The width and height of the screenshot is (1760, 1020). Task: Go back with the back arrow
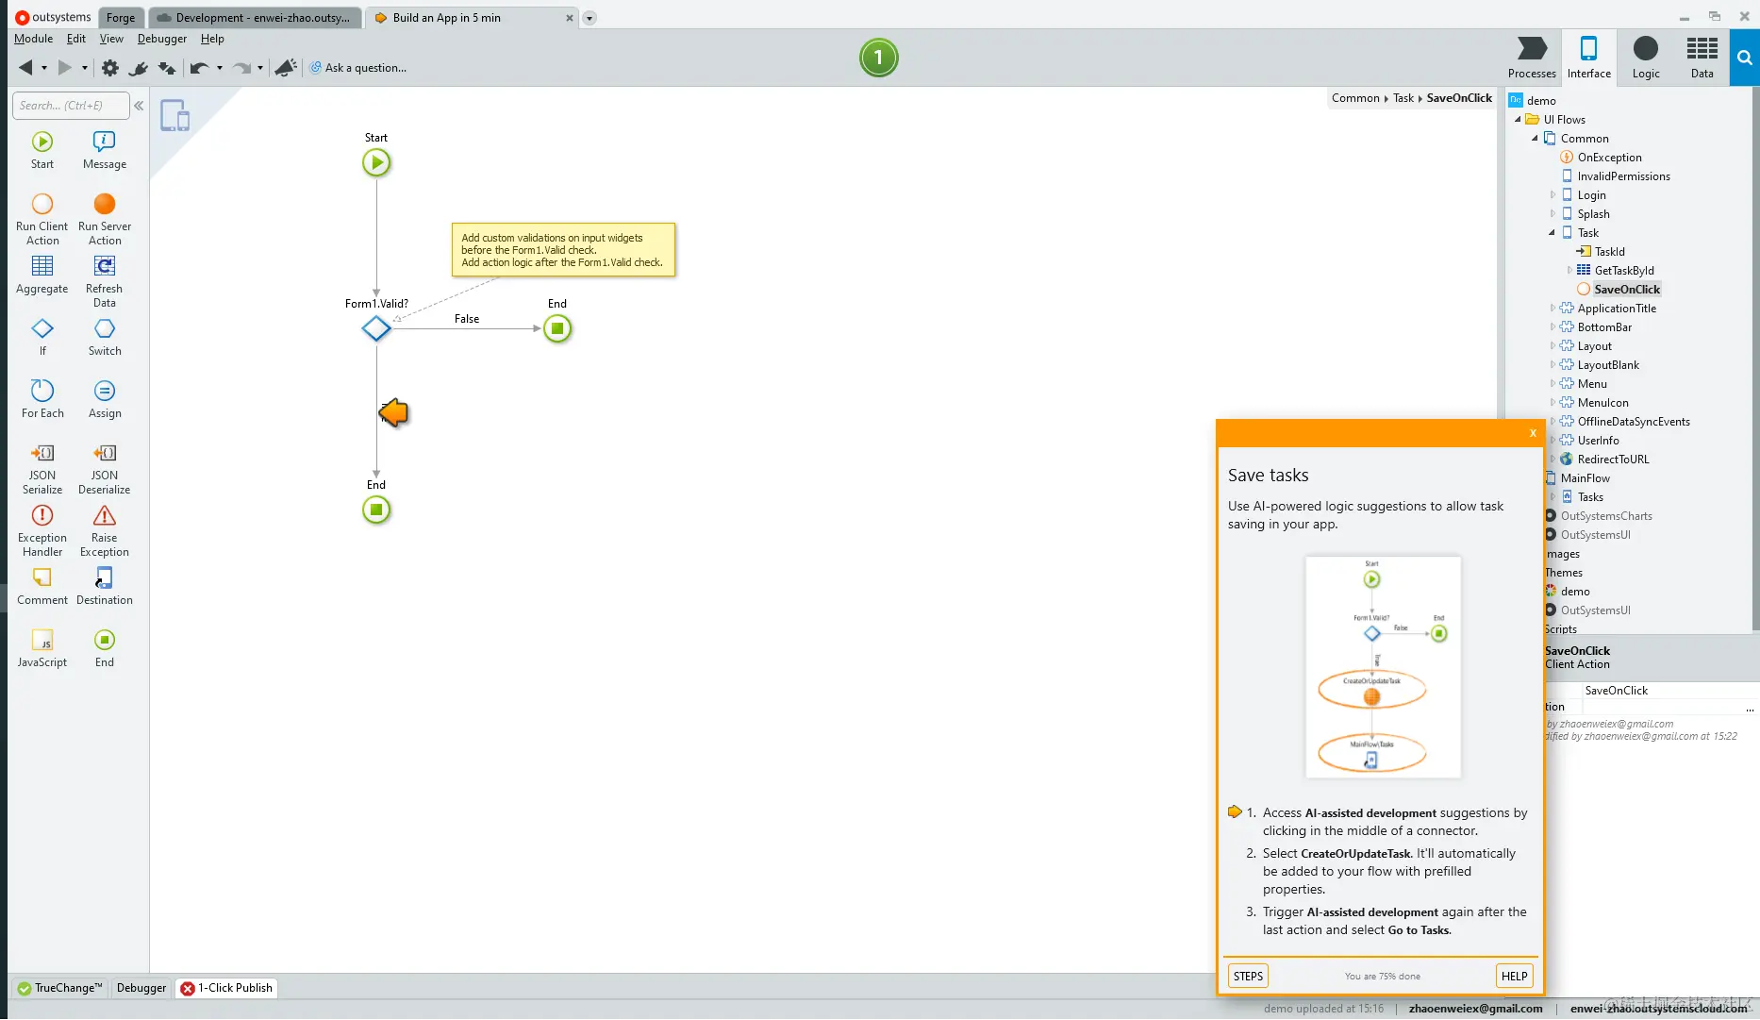click(25, 67)
